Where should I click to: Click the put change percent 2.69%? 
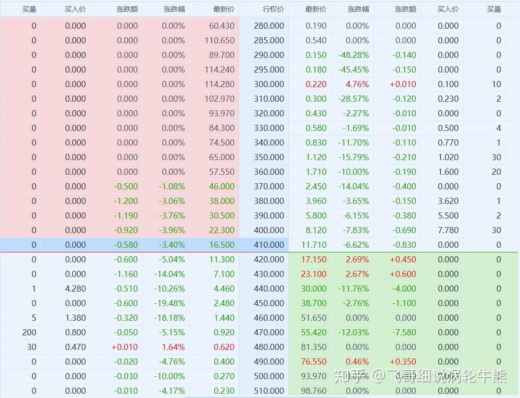[357, 259]
